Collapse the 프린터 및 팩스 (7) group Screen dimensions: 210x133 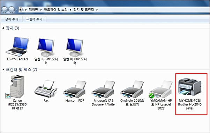(3, 69)
